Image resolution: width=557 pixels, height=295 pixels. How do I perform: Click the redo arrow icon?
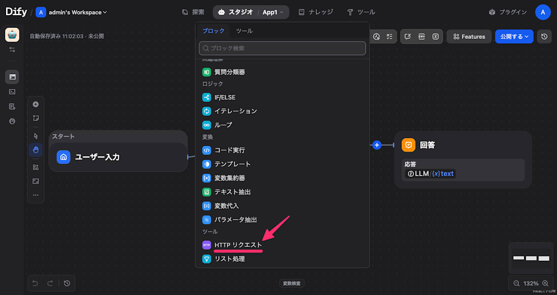[x=50, y=283]
